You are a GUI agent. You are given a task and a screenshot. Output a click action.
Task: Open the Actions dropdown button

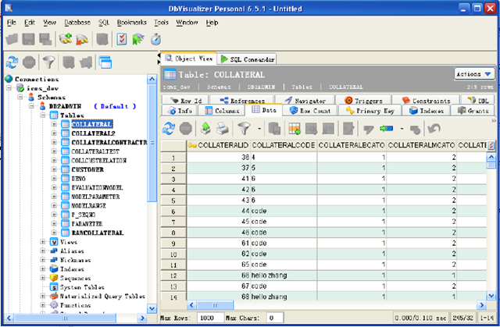coord(474,74)
